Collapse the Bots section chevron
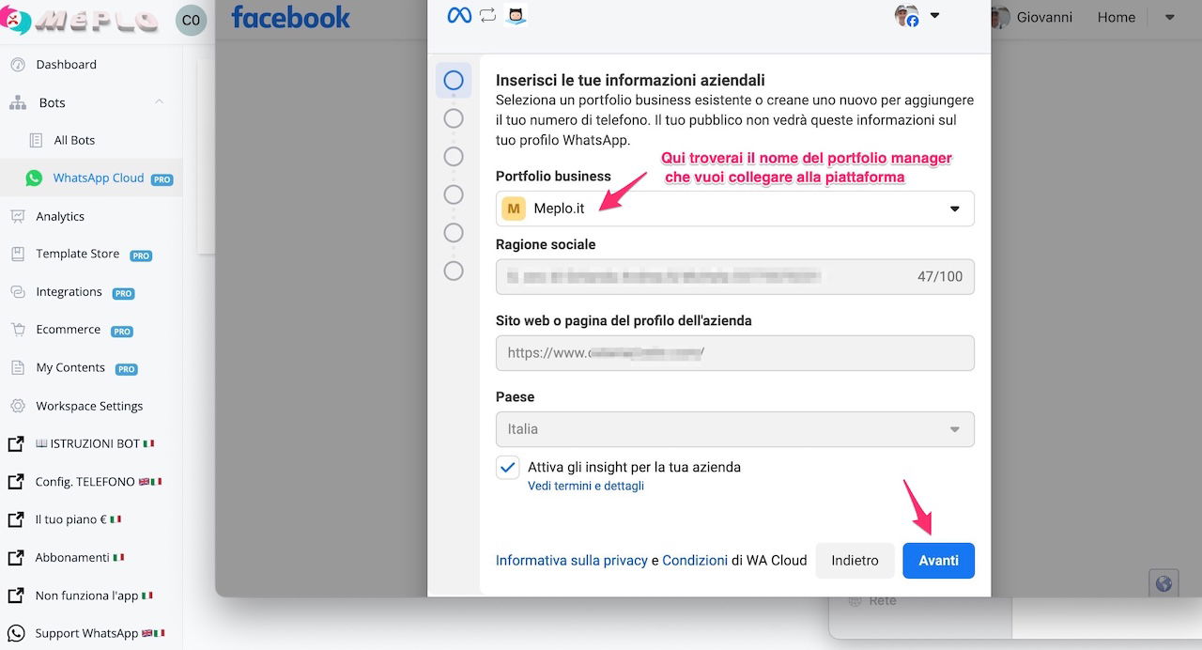The image size is (1202, 650). [x=159, y=102]
